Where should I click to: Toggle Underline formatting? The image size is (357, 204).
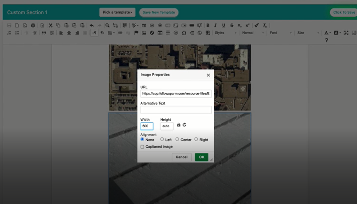(224, 25)
